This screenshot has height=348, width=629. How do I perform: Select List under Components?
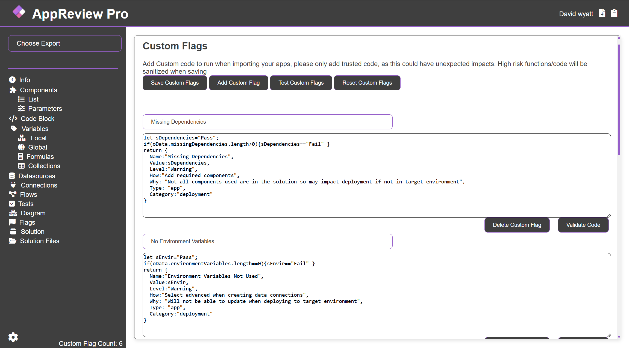pos(33,99)
